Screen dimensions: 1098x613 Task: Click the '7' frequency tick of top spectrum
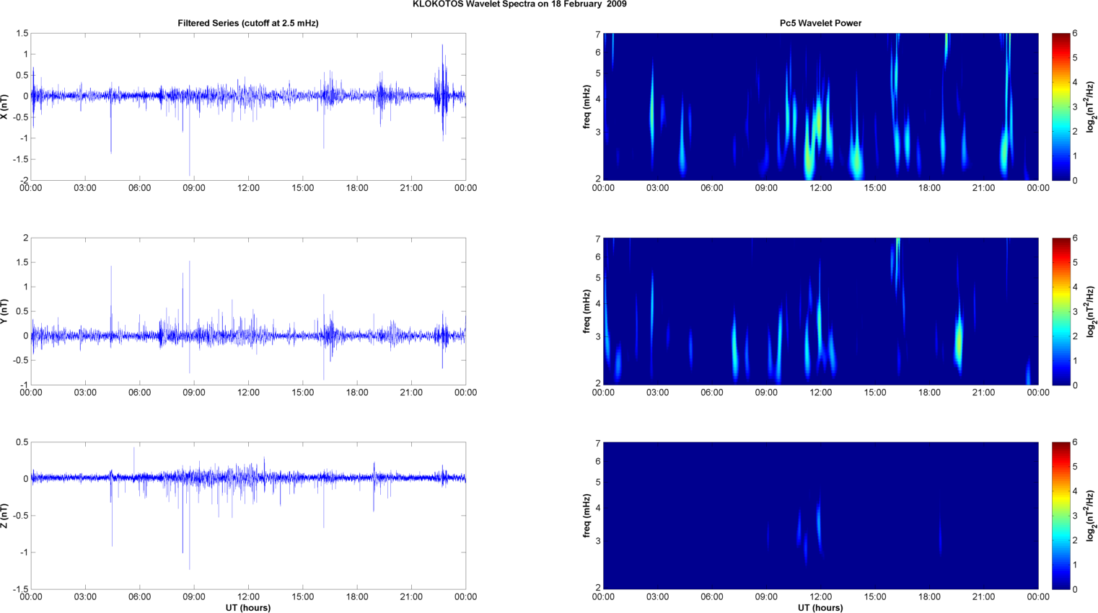[x=598, y=34]
